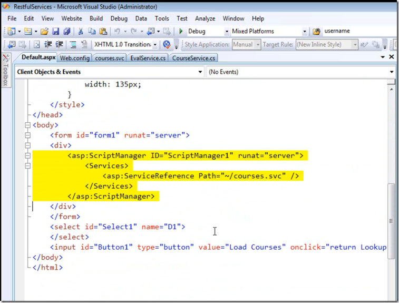Switch to the CourseService.cs tab
The width and height of the screenshot is (399, 303).
tap(193, 58)
